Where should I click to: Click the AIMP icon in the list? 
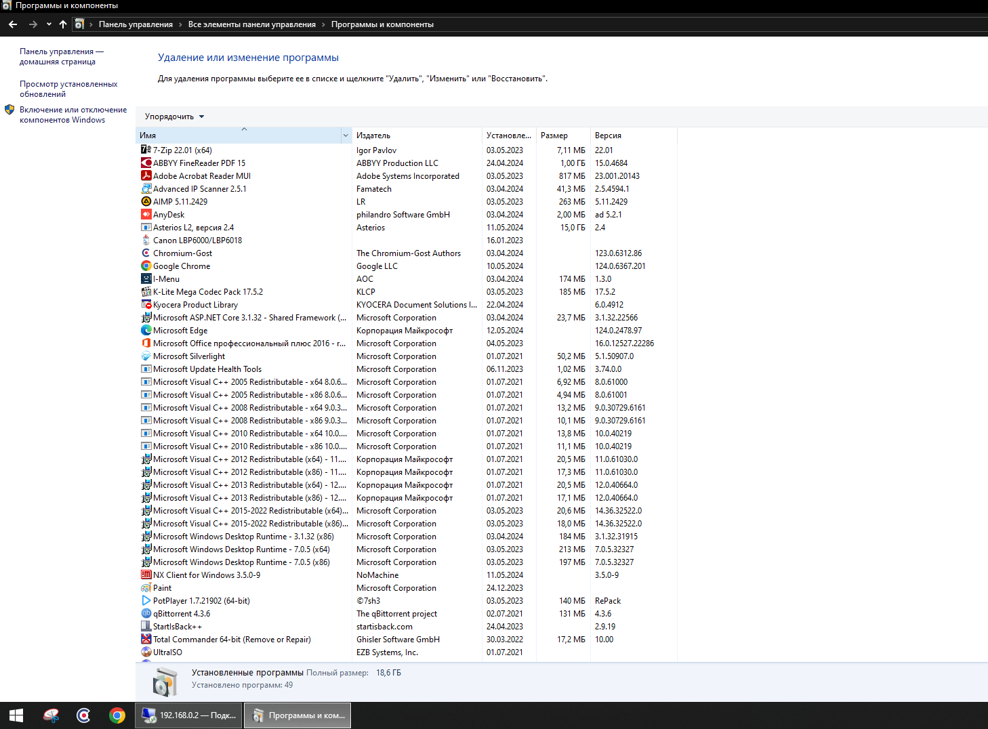tap(146, 202)
